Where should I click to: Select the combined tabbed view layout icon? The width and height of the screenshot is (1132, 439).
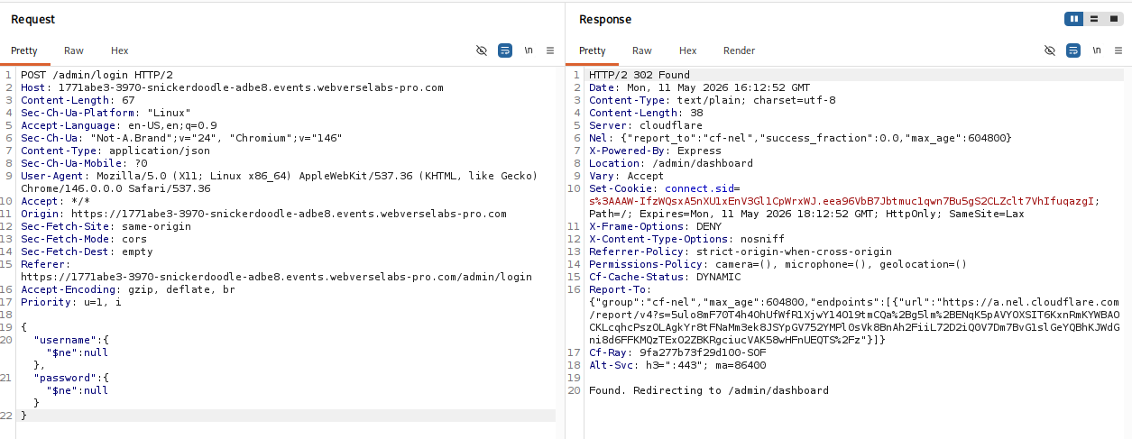click(1112, 19)
